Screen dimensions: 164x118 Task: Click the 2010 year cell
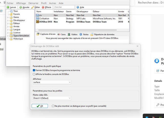120,22
